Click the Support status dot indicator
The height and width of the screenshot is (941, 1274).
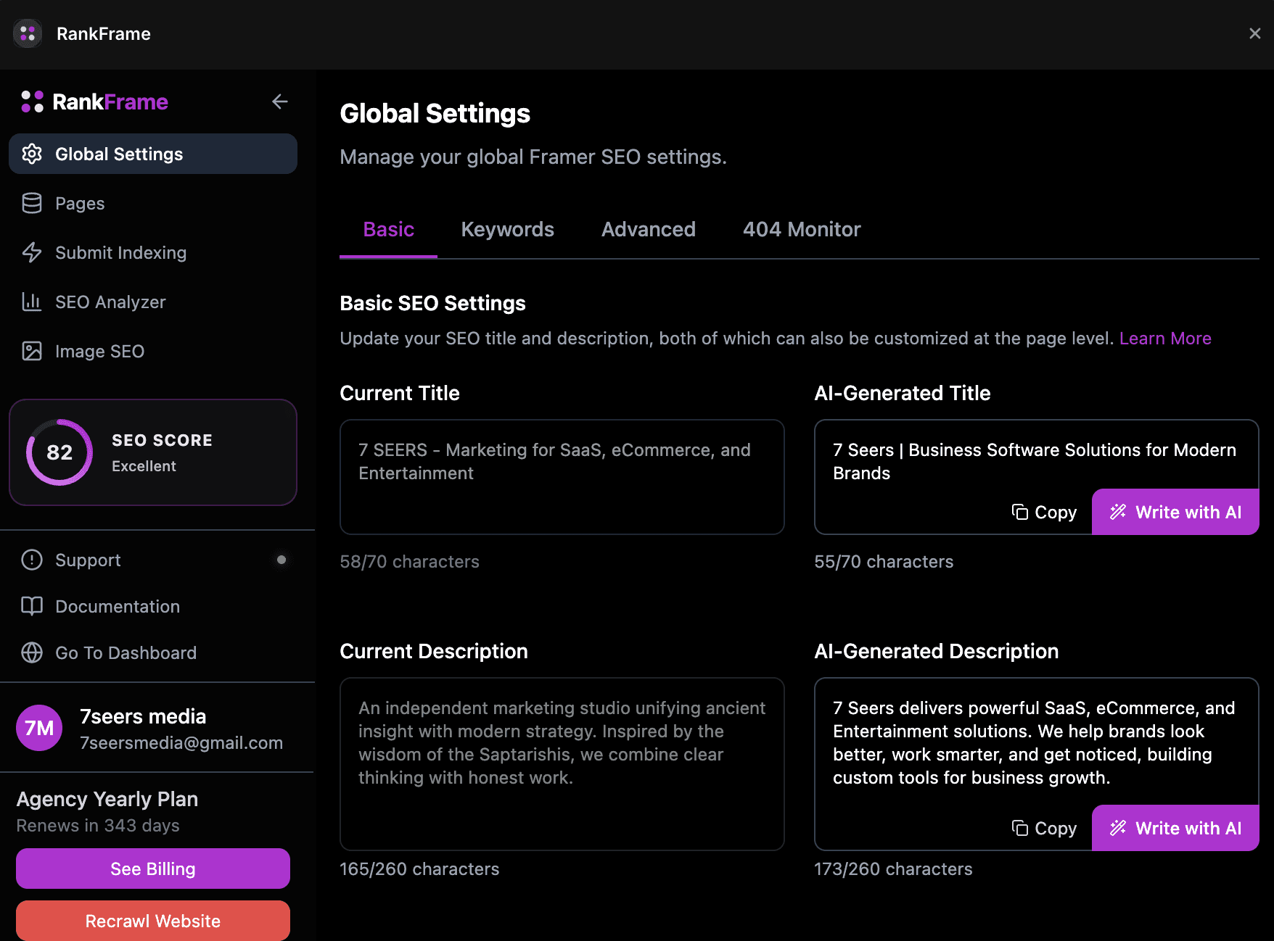(281, 560)
